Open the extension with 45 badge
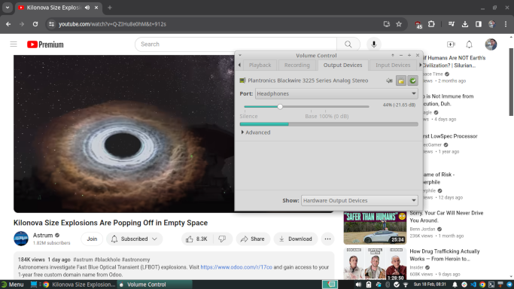514x289 pixels. (x=418, y=24)
